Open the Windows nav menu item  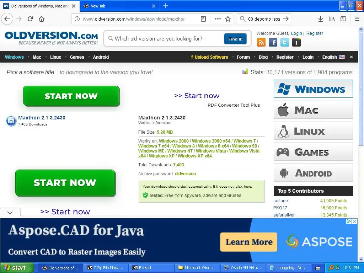pyautogui.click(x=14, y=57)
